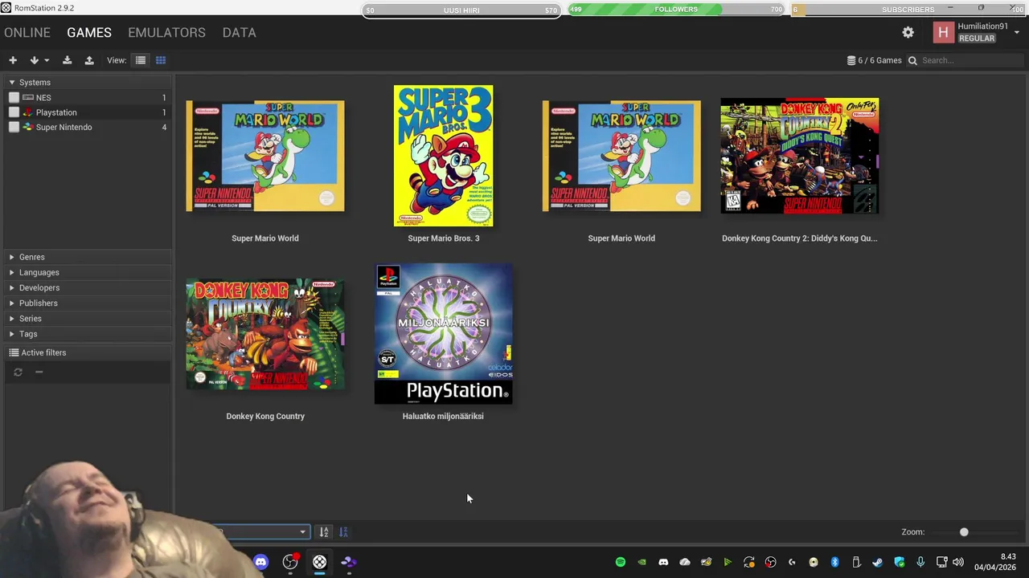Check the Playstation system filter
This screenshot has height=578, width=1029.
(14, 112)
